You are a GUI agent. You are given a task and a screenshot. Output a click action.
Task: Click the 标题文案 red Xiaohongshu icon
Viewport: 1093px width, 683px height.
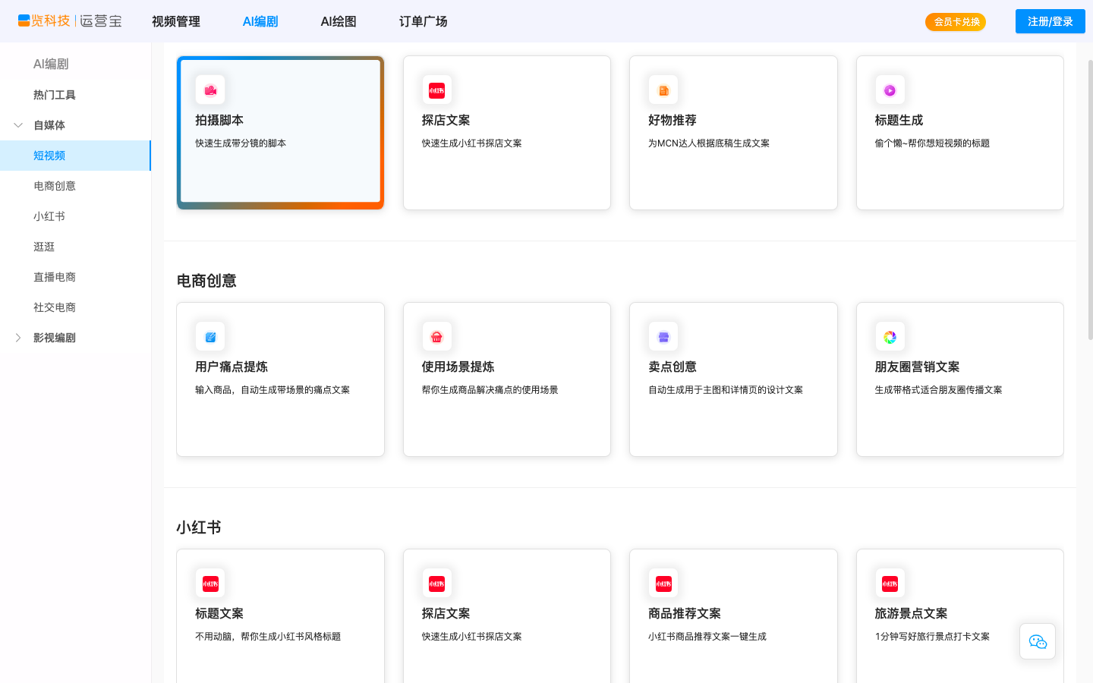pos(210,583)
